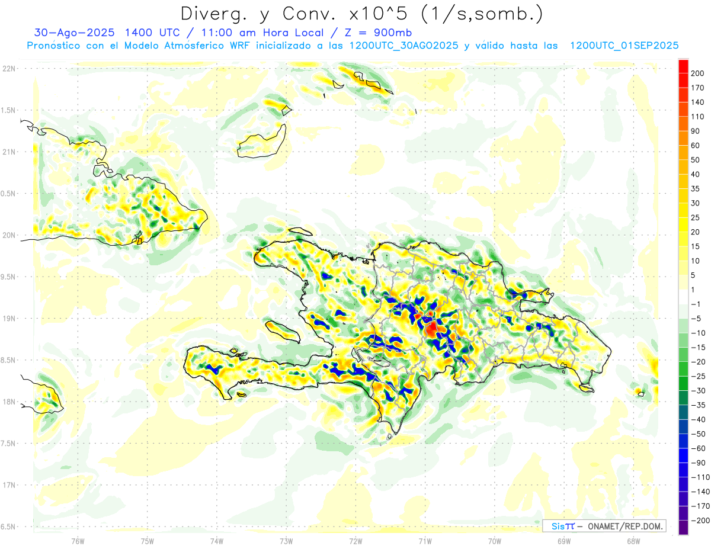Click the '1200UTC_30AGO2025' initialization time
The height and width of the screenshot is (549, 711).
click(x=404, y=46)
